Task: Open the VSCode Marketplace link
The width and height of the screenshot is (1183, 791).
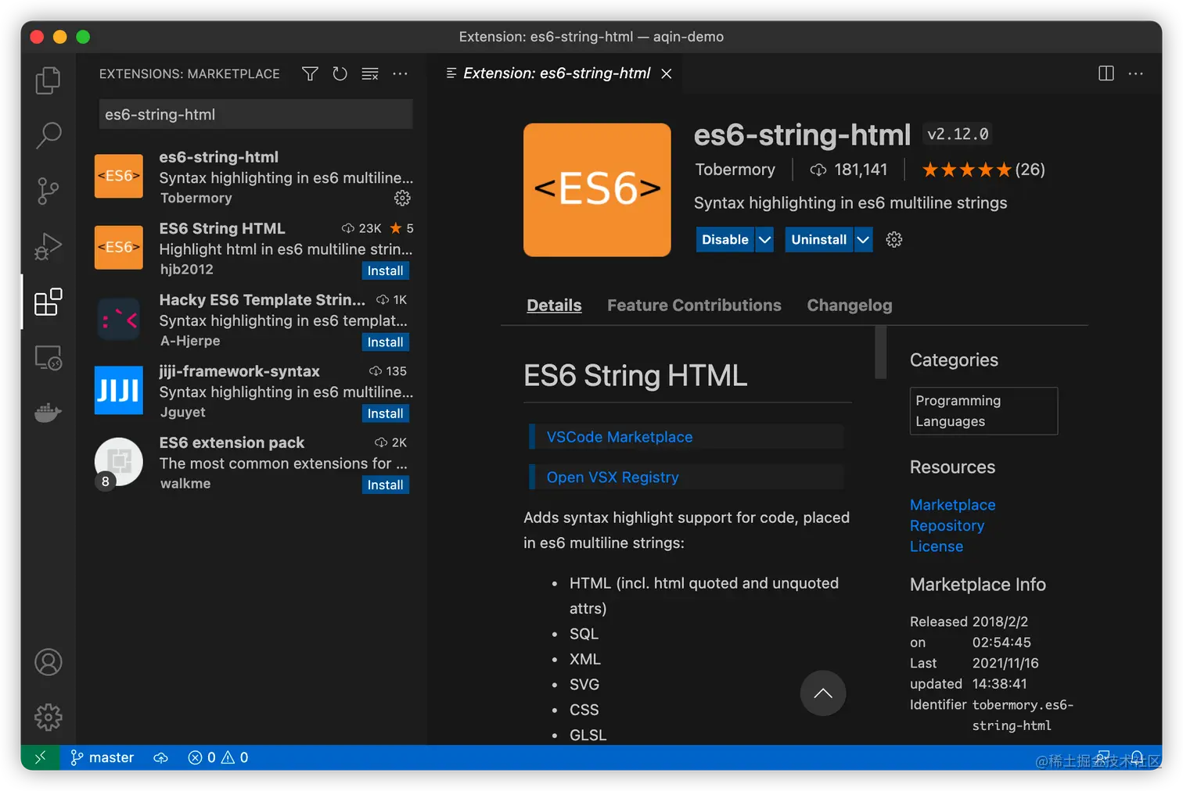Action: 620,437
